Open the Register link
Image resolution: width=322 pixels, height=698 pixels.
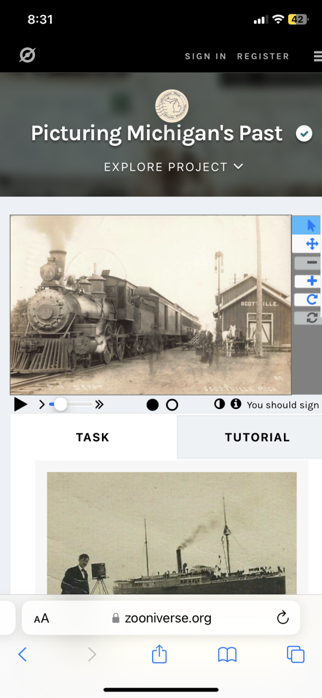[x=263, y=56]
